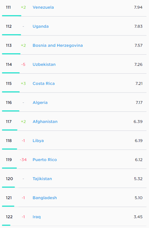Click Iraq's 3.45 speed value
Screen dimensions: 149x228
(138, 217)
